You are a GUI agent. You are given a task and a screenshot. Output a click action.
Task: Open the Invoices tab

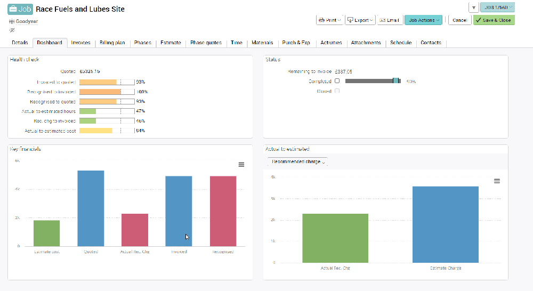[x=80, y=43]
